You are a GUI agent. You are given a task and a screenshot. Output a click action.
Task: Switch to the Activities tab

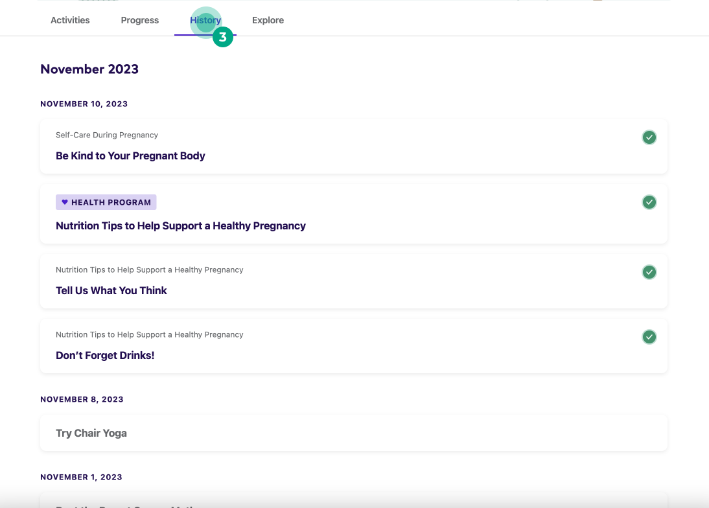pos(69,20)
